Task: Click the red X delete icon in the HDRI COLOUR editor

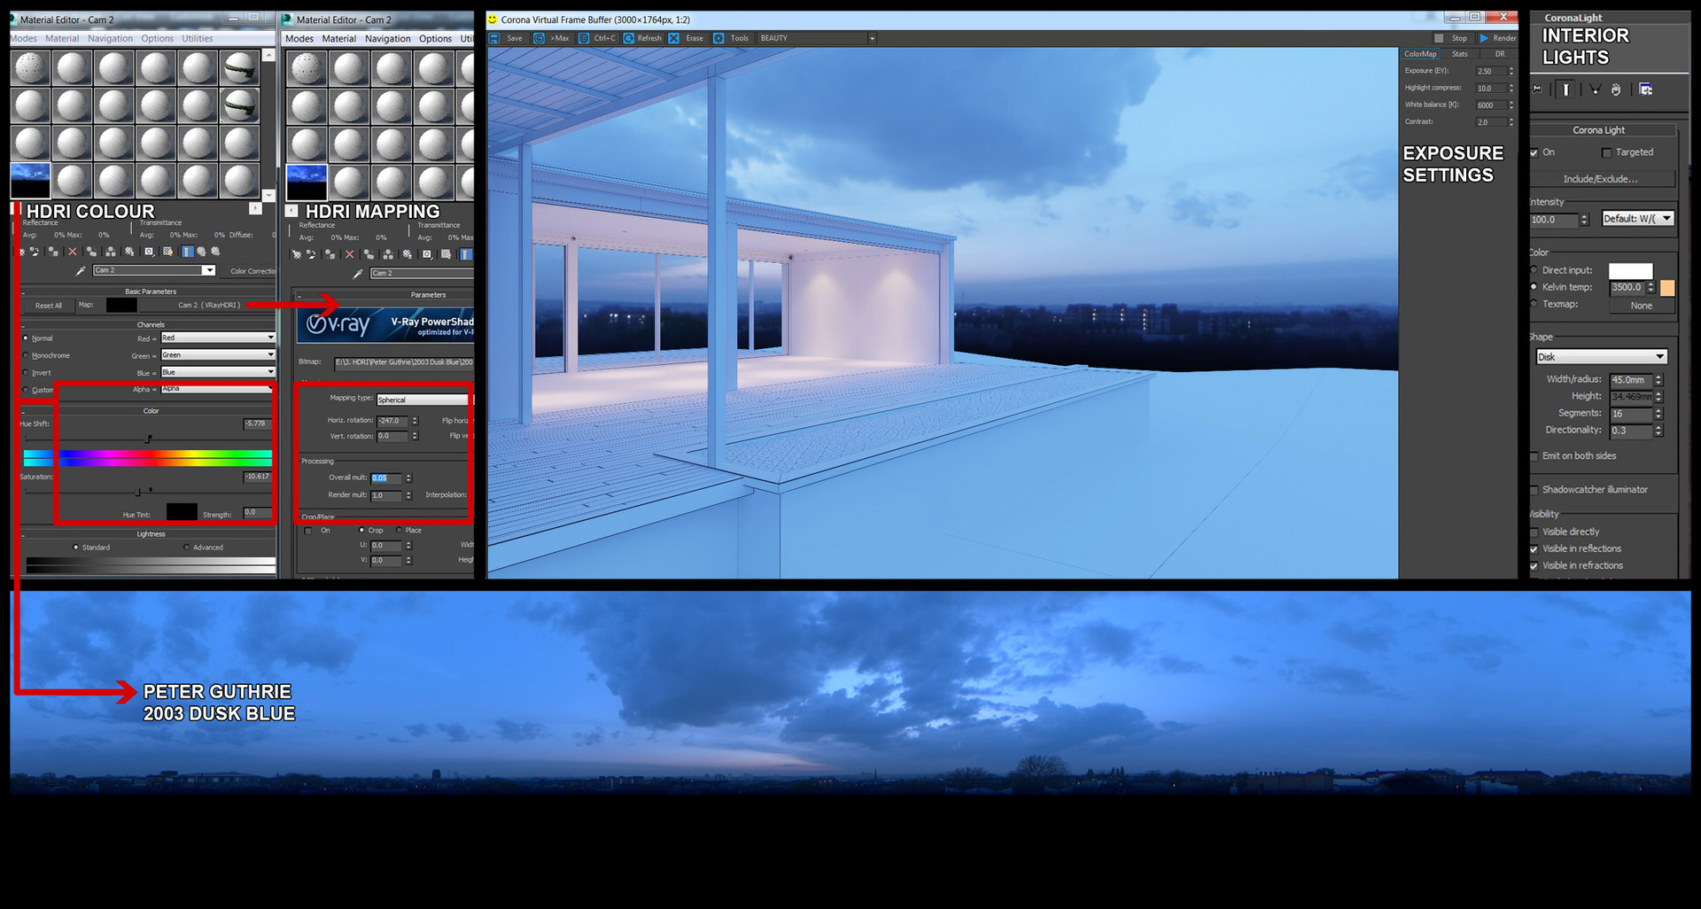Action: click(x=73, y=252)
